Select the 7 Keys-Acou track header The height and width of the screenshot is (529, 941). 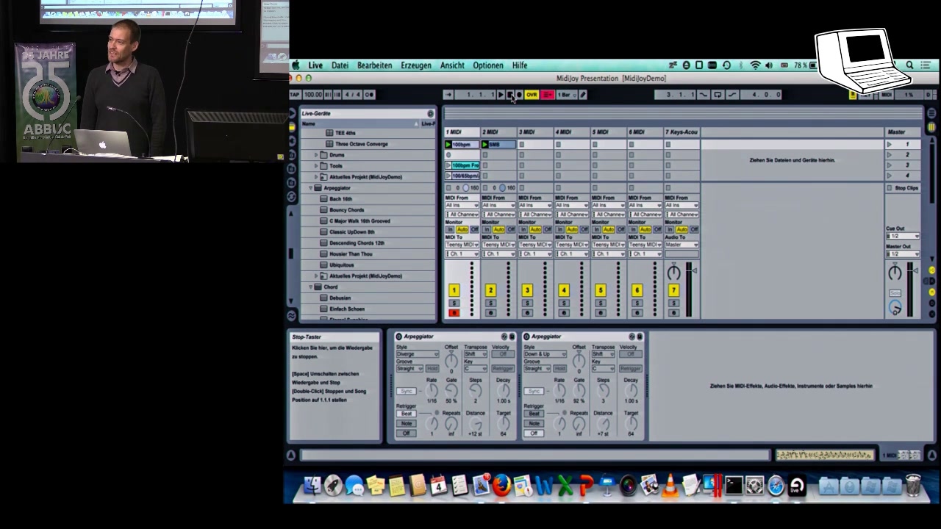click(x=681, y=132)
